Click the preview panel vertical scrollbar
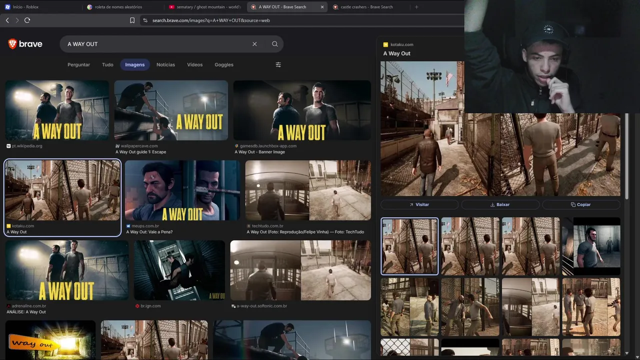Image resolution: width=640 pixels, height=360 pixels. click(627, 155)
